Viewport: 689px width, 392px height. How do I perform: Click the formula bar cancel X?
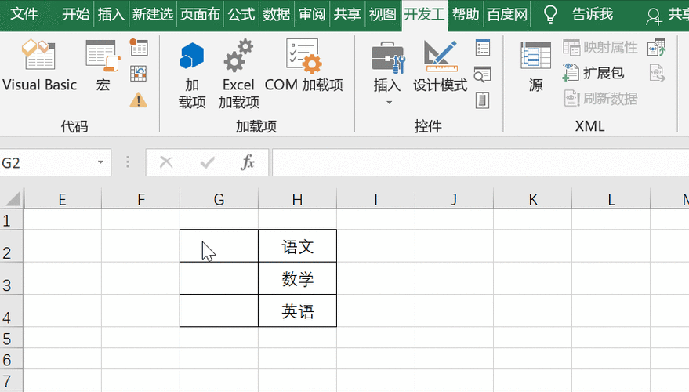[x=166, y=162]
